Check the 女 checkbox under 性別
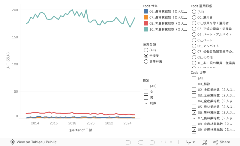Viewport: 240px width, 146px height. coord(146,92)
